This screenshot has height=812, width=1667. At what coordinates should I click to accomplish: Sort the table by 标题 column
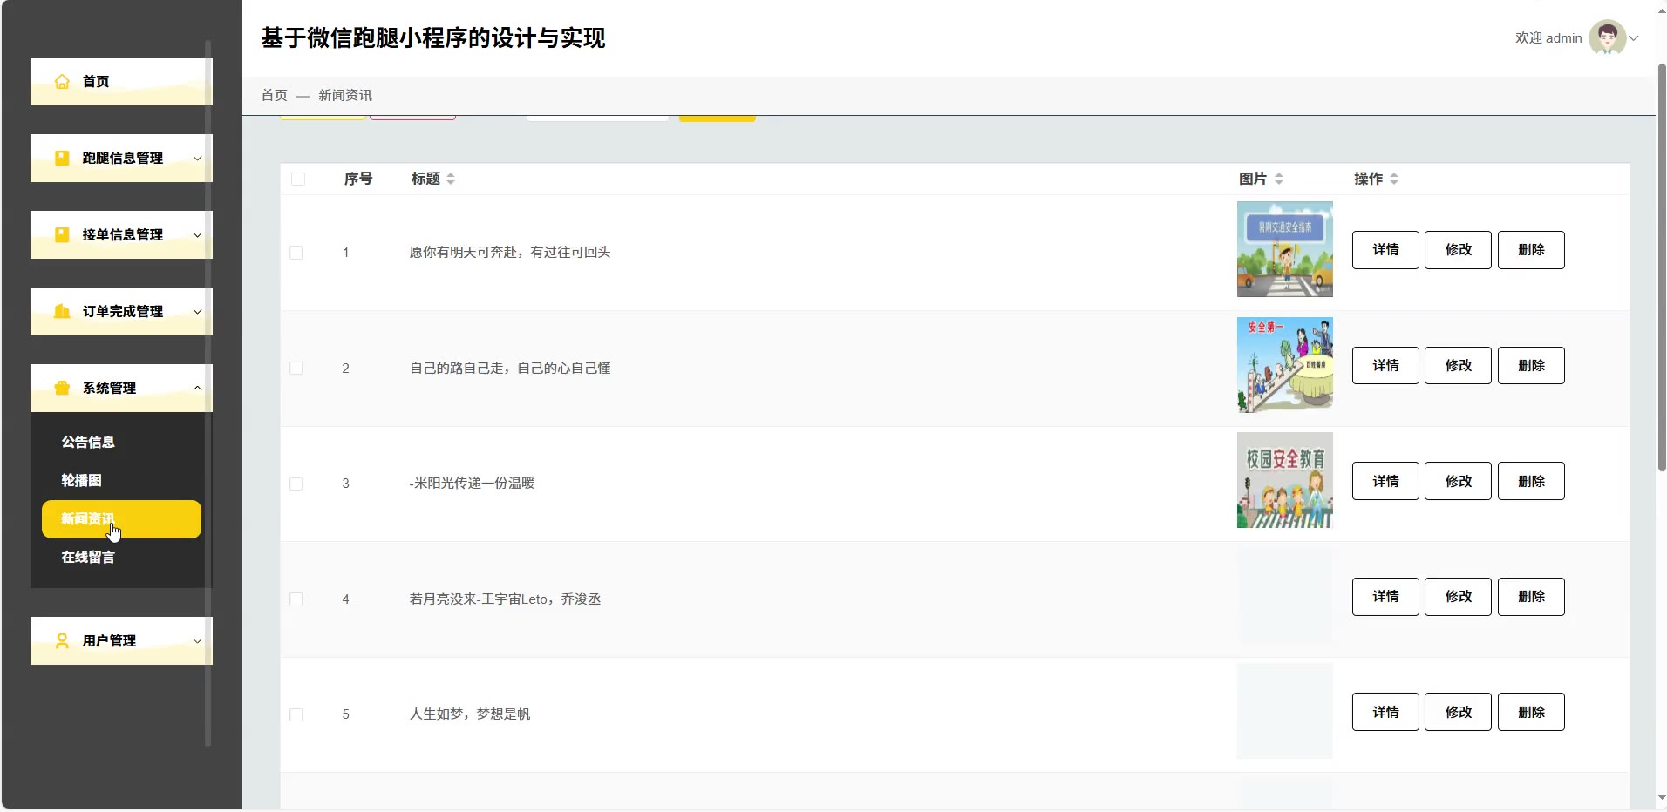tap(451, 179)
